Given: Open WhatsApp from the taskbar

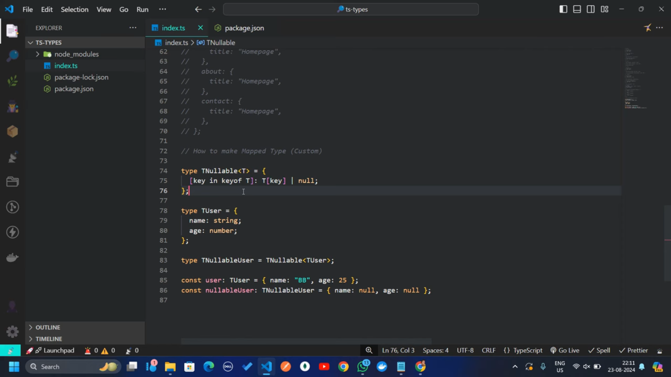Looking at the screenshot, I should 363,367.
